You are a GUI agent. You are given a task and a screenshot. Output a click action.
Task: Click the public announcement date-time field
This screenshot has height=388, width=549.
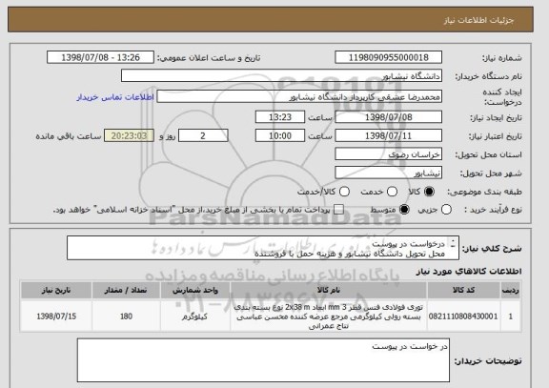(100, 57)
